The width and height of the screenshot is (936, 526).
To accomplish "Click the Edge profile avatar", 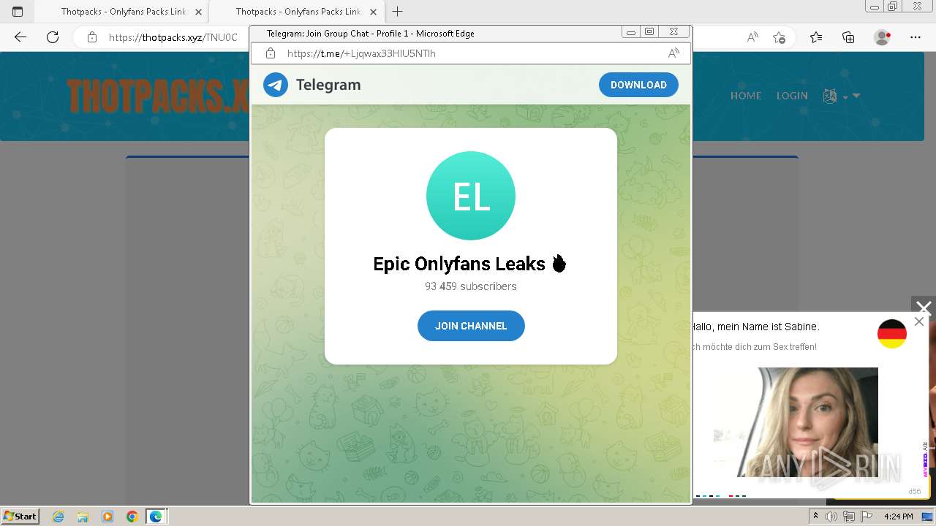I will tap(883, 37).
